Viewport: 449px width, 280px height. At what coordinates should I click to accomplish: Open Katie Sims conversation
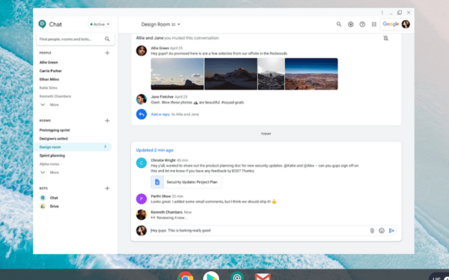pos(49,88)
